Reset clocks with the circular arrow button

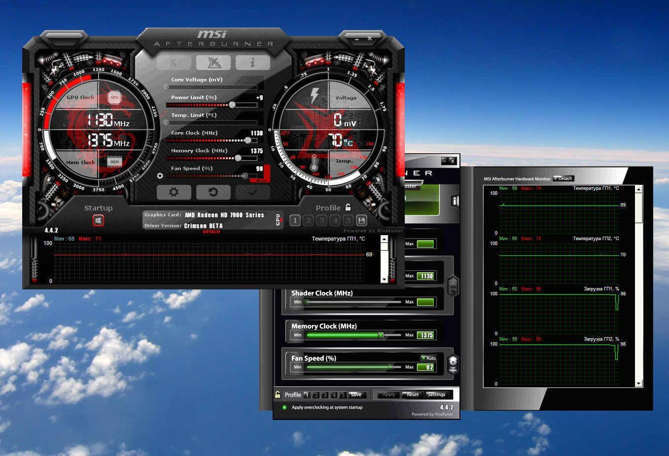(x=213, y=192)
